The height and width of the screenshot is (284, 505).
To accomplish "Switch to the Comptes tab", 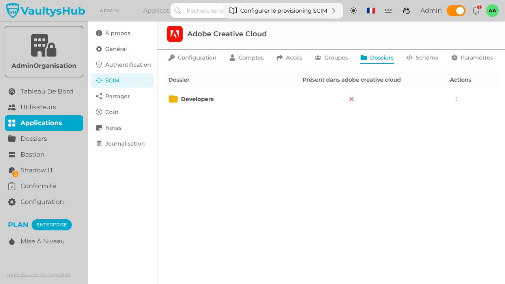I will [x=247, y=58].
